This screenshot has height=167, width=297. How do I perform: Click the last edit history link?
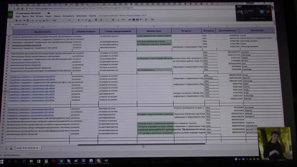point(123,16)
